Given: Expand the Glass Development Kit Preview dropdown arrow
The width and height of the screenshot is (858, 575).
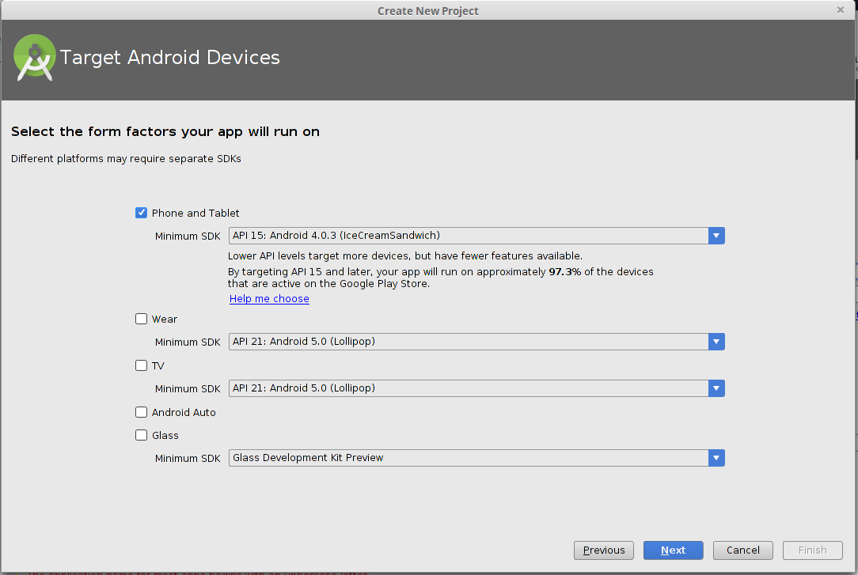Looking at the screenshot, I should (x=716, y=458).
